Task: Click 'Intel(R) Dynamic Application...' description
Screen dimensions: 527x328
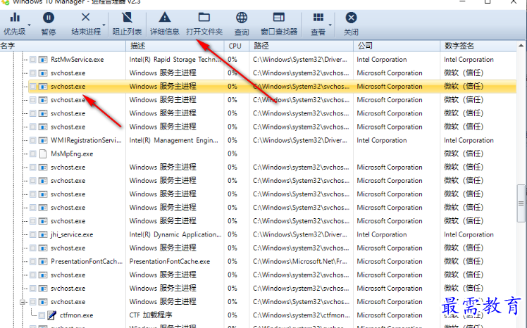Action: [175, 234]
